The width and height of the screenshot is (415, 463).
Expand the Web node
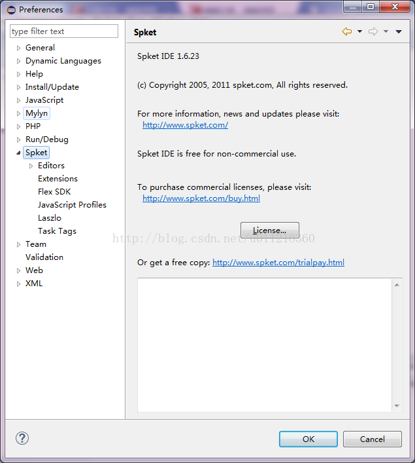18,270
